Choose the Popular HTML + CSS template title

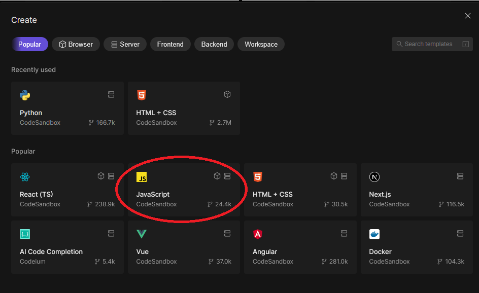[272, 194]
